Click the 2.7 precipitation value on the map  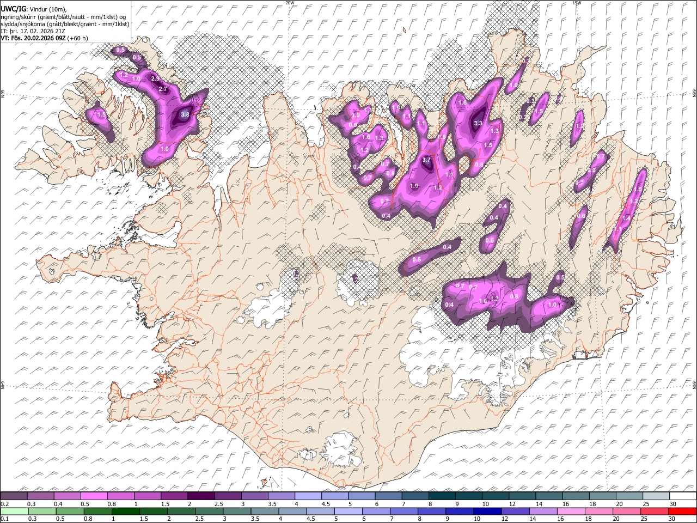[162, 89]
